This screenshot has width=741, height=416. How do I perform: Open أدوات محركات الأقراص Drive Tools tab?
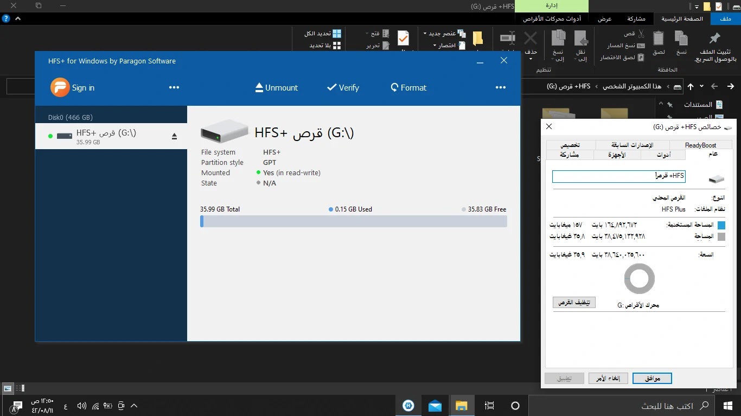552,18
